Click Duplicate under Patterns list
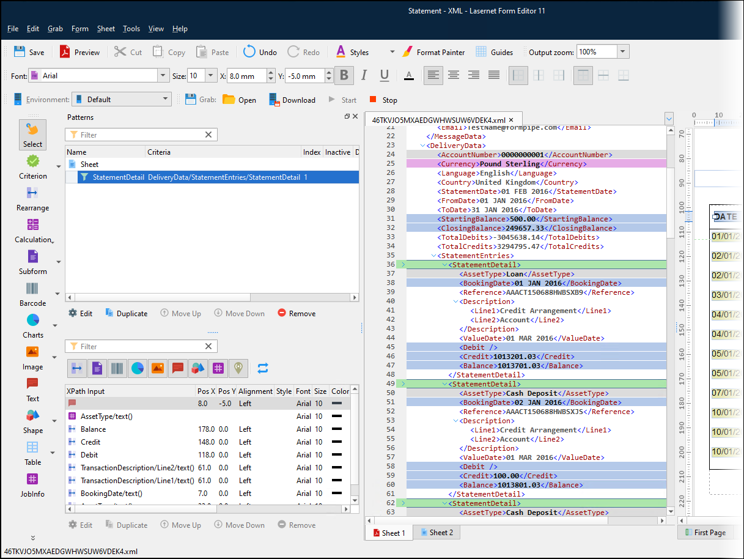744x559 pixels. [126, 313]
